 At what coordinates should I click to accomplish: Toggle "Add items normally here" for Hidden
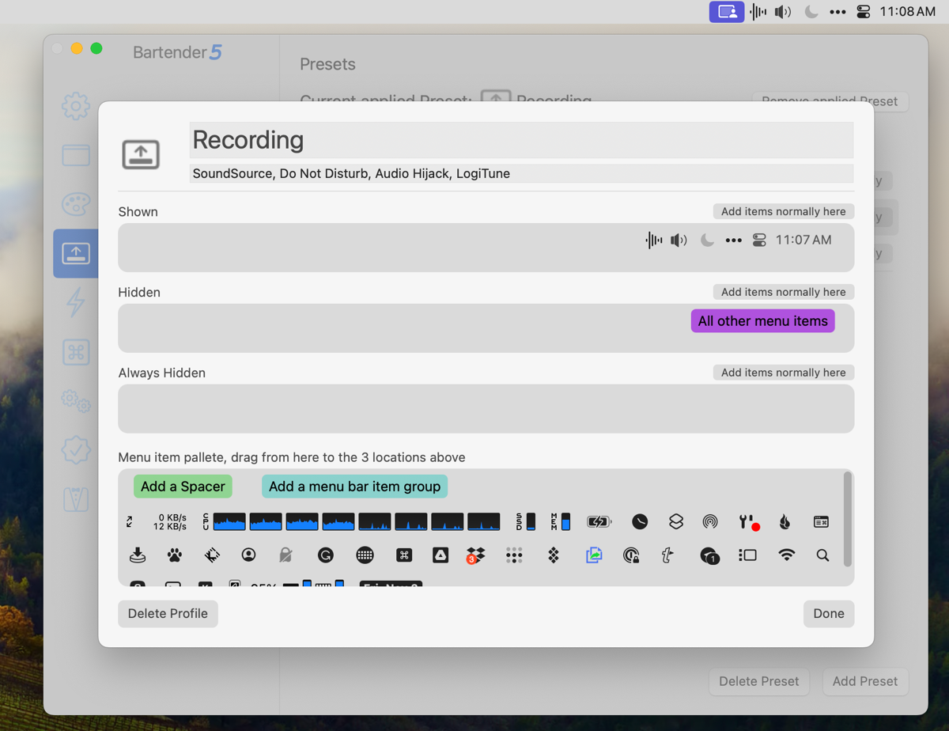tap(783, 292)
